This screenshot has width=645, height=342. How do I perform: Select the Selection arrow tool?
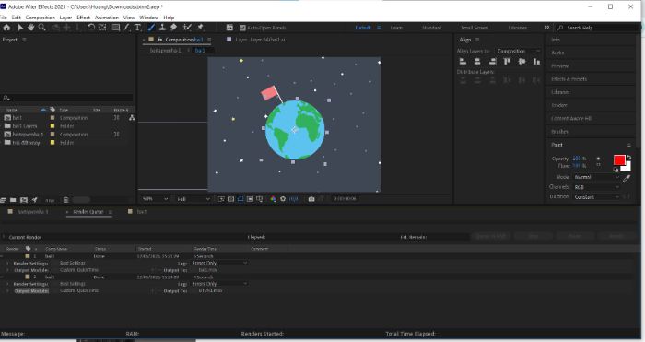pyautogui.click(x=19, y=28)
